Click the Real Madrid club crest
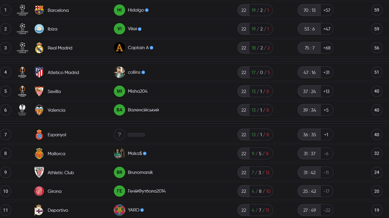389x218 pixels. click(x=39, y=48)
